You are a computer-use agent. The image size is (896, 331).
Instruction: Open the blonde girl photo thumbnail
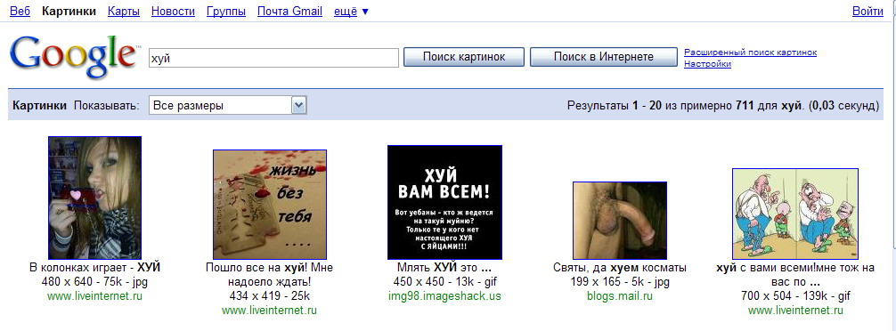point(95,198)
